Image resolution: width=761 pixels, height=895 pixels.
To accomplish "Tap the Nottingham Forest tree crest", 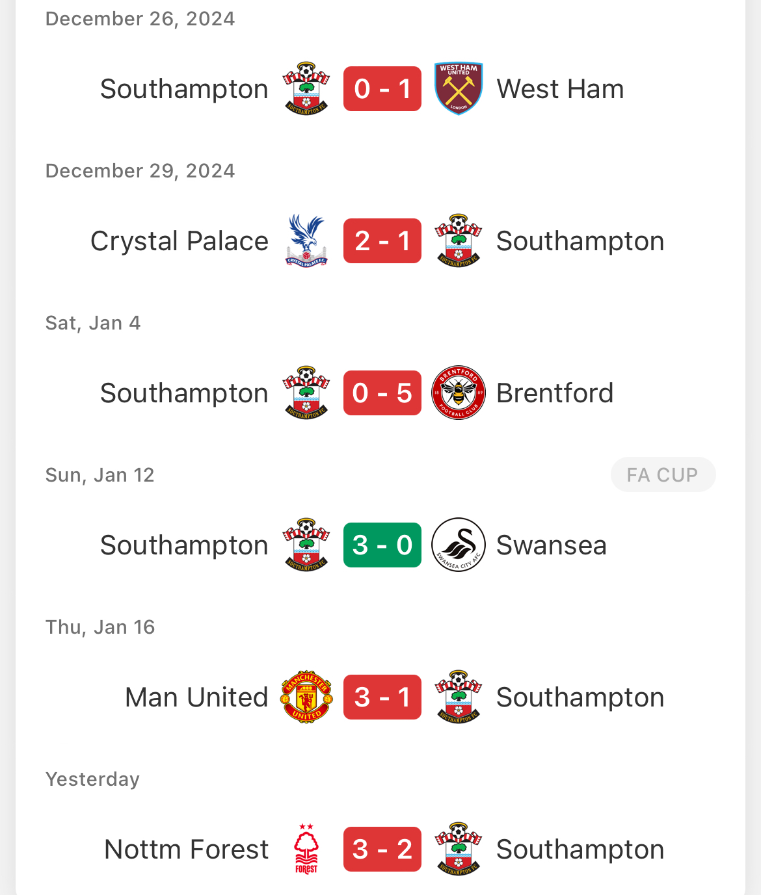I will 306,849.
